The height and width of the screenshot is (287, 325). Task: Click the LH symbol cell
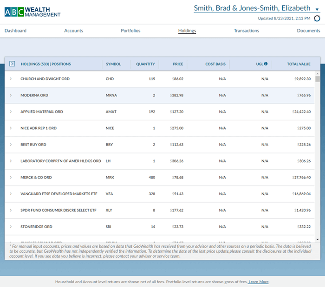(x=108, y=161)
